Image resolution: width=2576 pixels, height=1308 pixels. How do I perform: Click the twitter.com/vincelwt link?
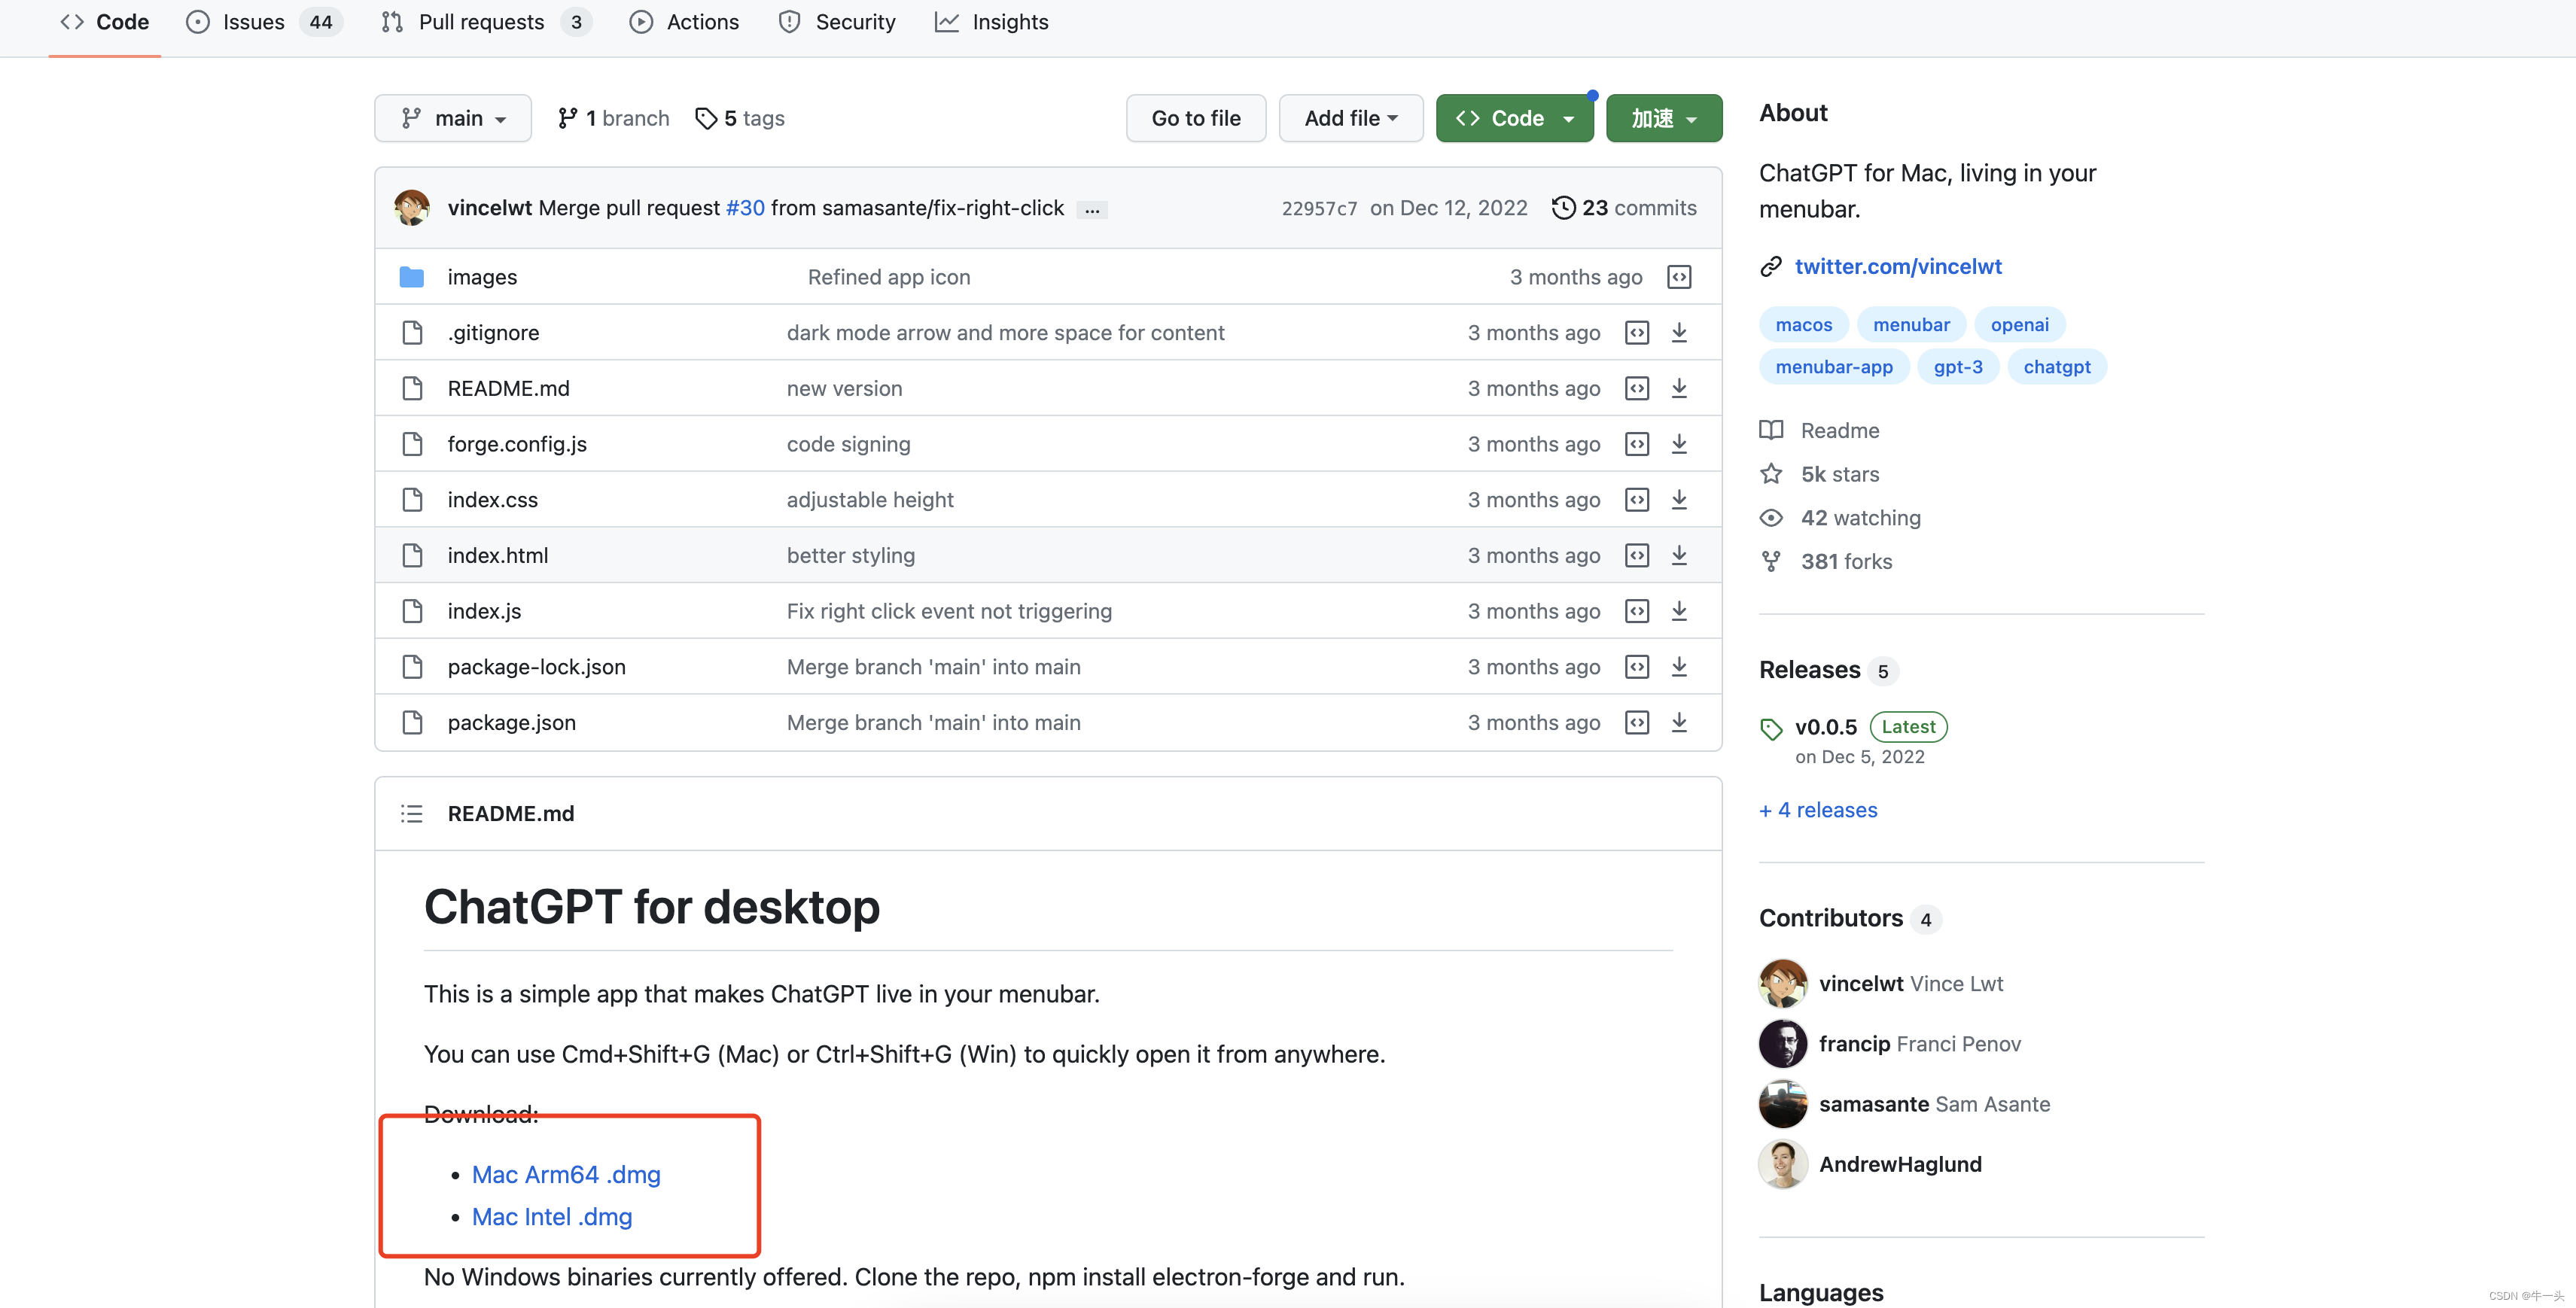click(x=1899, y=263)
